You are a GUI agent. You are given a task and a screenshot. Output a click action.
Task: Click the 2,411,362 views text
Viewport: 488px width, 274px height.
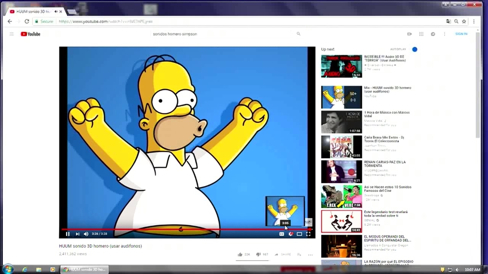[73, 254]
